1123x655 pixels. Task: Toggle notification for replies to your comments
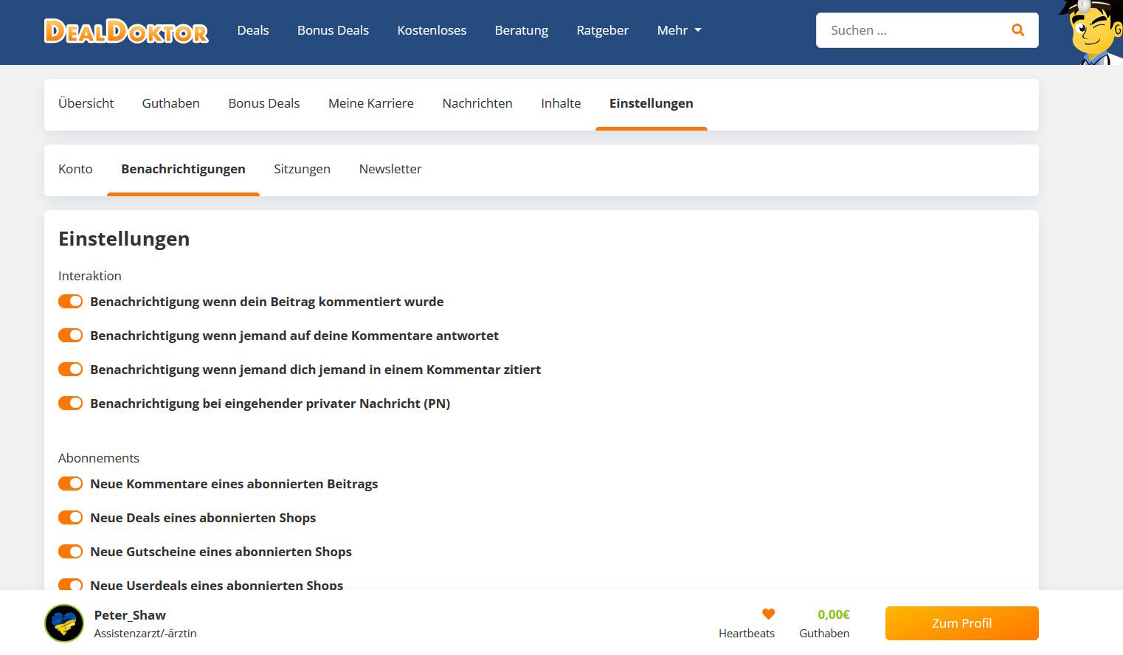point(70,336)
